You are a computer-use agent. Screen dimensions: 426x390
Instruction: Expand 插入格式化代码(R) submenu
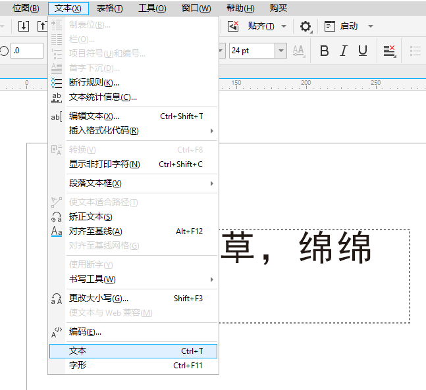134,131
